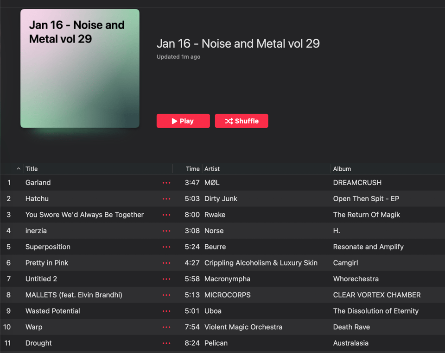Viewport: 445px width, 353px height.
Task: Open more options dots for Hatchu
Action: [x=166, y=199]
